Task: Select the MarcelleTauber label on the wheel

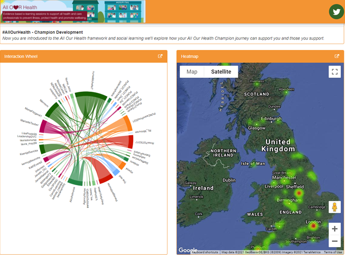Action: tap(29, 122)
